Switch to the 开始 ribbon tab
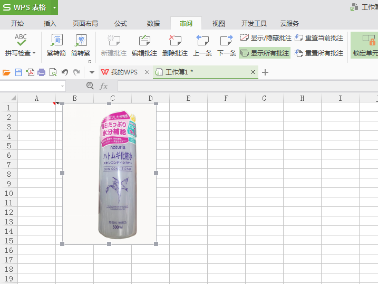 17,23
